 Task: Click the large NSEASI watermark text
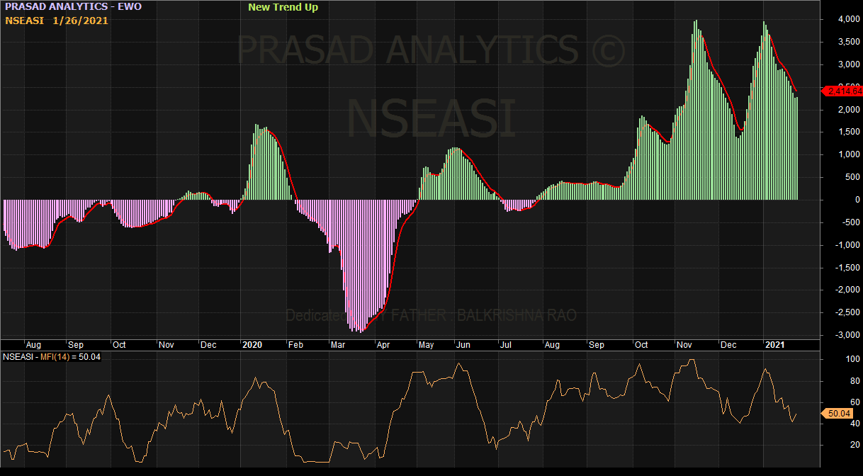pyautogui.click(x=431, y=118)
